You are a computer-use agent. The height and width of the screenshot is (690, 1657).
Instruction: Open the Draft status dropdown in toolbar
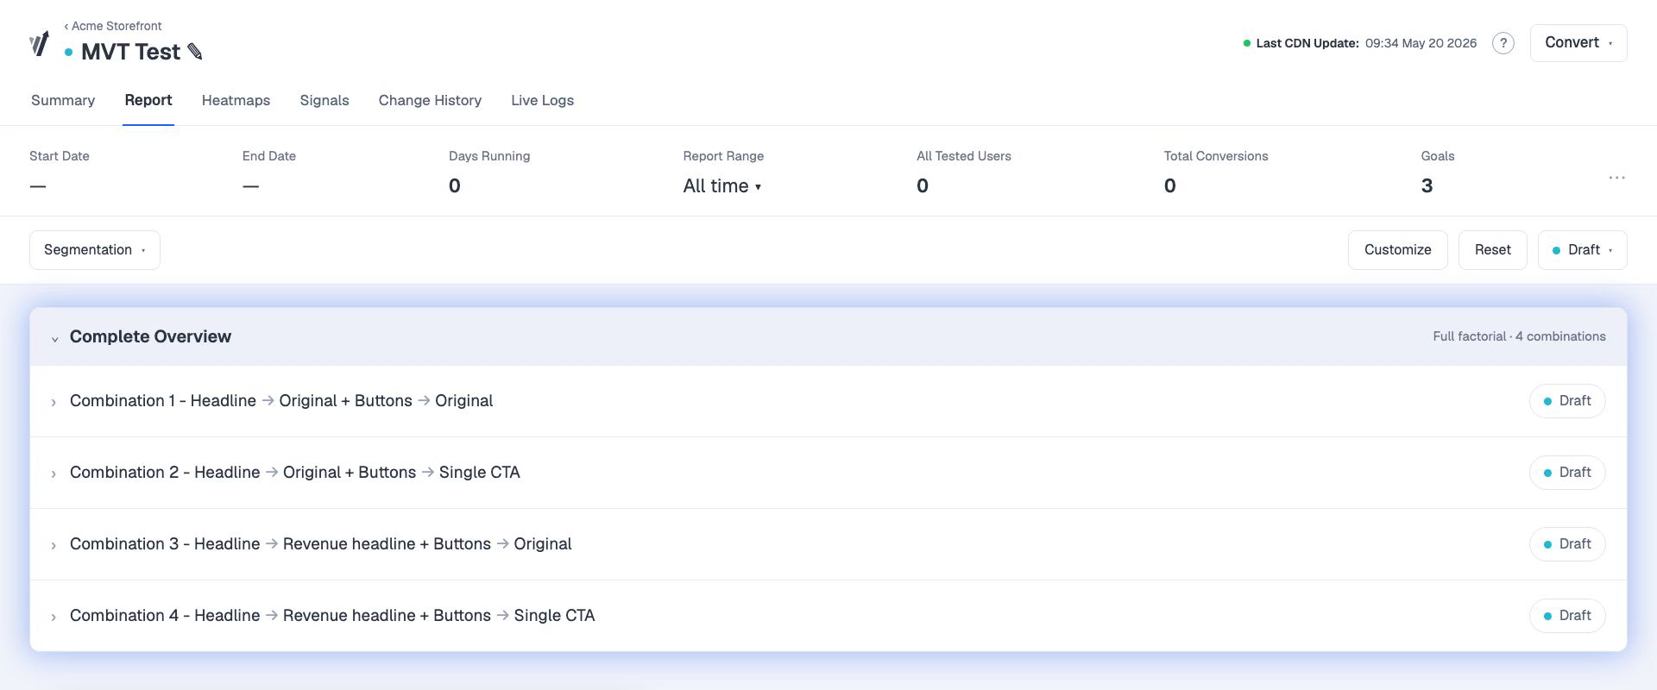coord(1582,250)
